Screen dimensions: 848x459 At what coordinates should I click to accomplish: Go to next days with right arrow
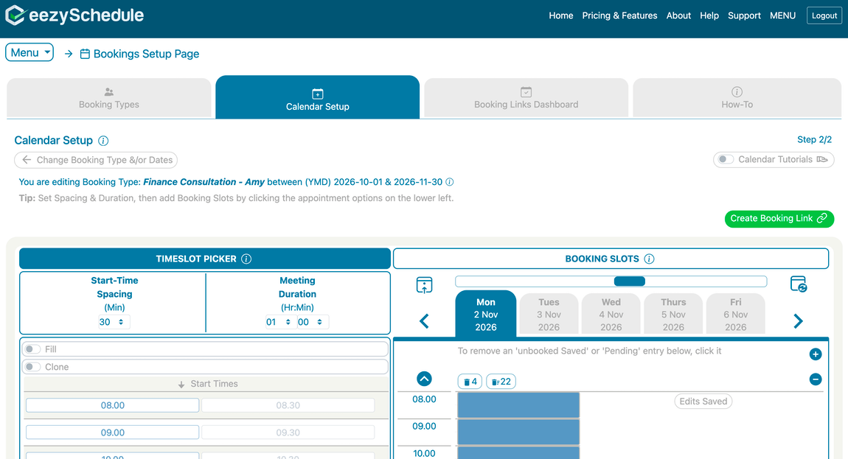(x=799, y=321)
